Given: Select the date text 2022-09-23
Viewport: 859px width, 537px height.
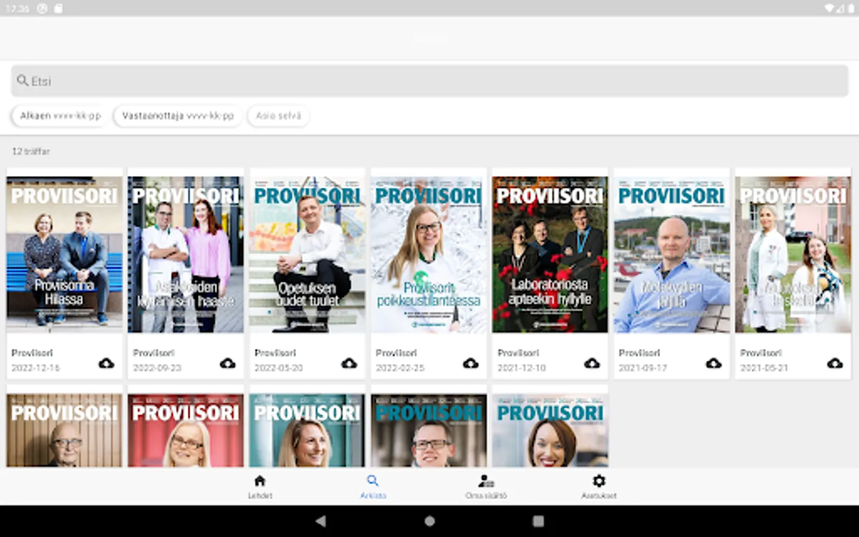Looking at the screenshot, I should pos(157,368).
